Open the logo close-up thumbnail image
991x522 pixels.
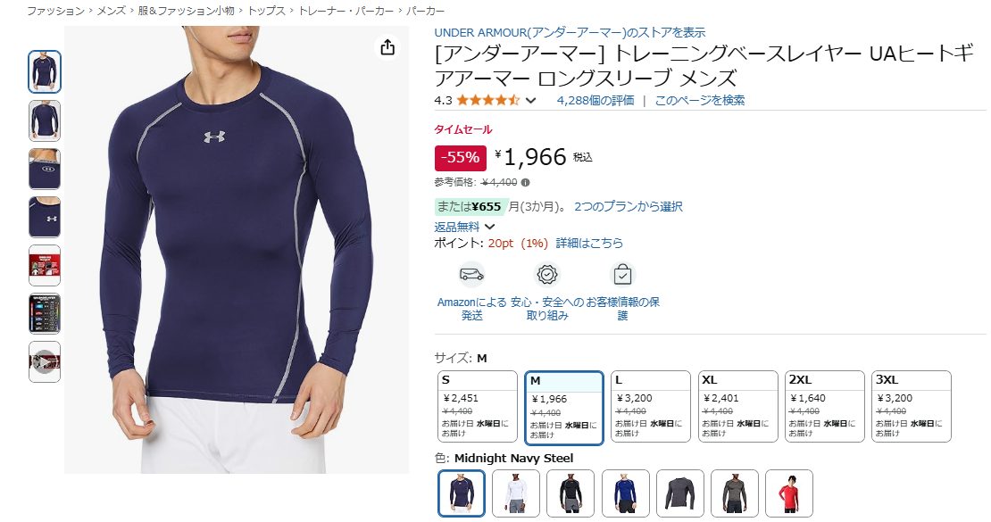(x=45, y=218)
